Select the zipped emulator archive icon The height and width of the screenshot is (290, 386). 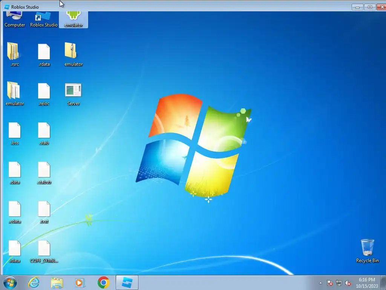(74, 54)
